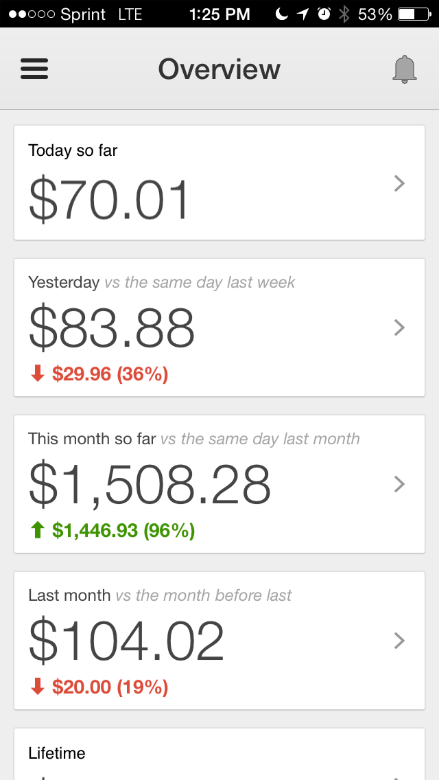Tap the red down arrow beside $20.00
Viewport: 439px width, 780px height.
[38, 687]
